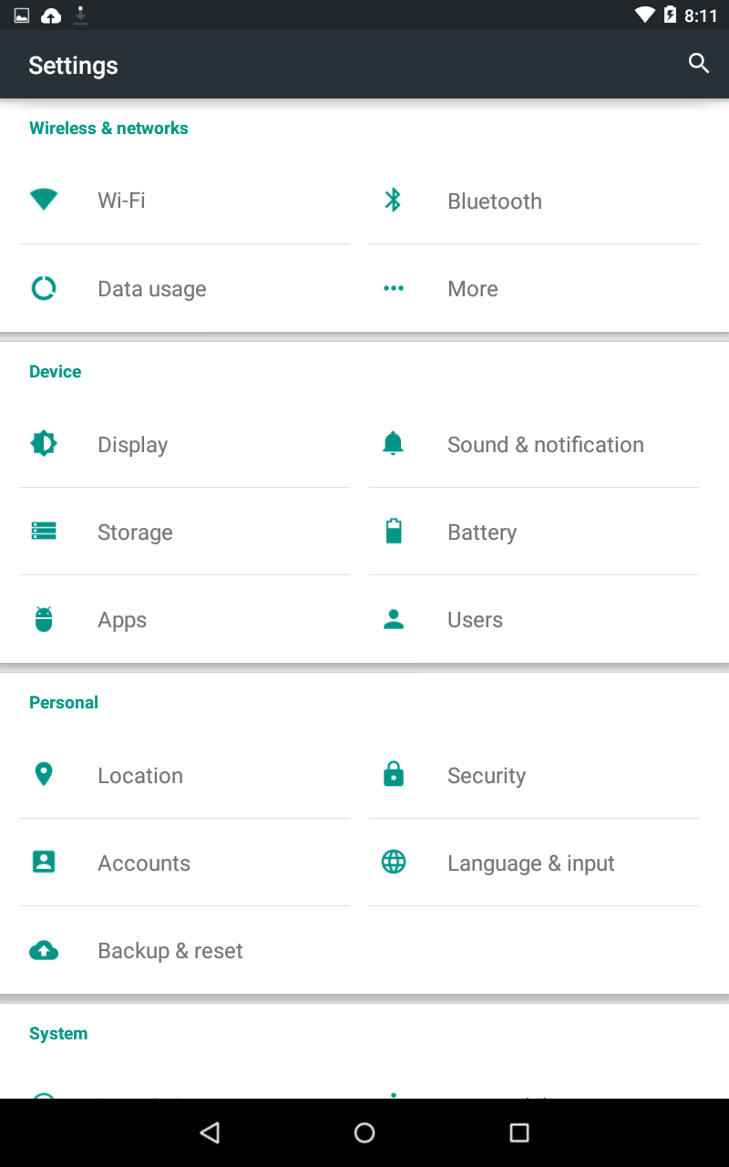Open Users settings
The height and width of the screenshot is (1167, 729).
475,620
